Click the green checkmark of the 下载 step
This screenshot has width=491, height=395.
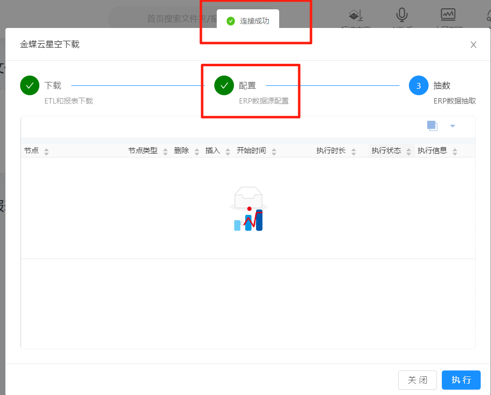coord(30,85)
